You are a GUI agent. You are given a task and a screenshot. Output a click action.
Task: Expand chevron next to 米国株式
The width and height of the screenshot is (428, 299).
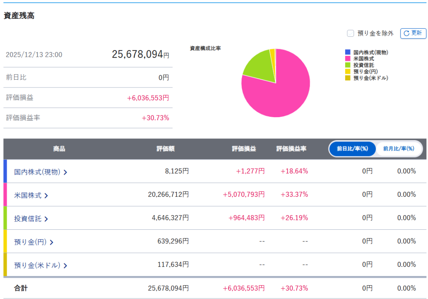click(x=46, y=196)
